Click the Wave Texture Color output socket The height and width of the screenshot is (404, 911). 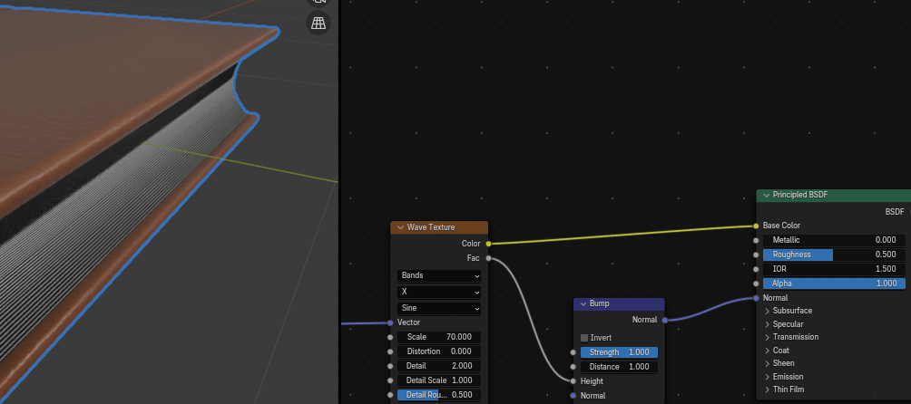point(488,244)
